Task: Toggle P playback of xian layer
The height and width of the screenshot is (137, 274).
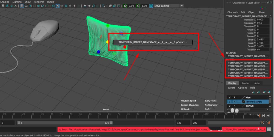Action: pos(234,97)
